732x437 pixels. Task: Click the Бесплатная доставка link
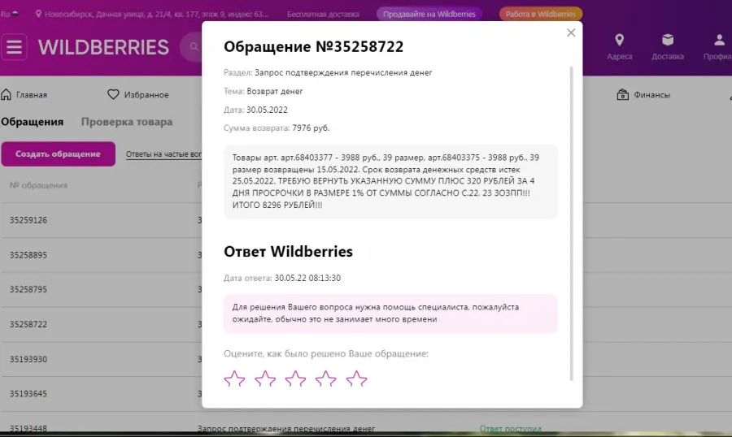coord(323,15)
